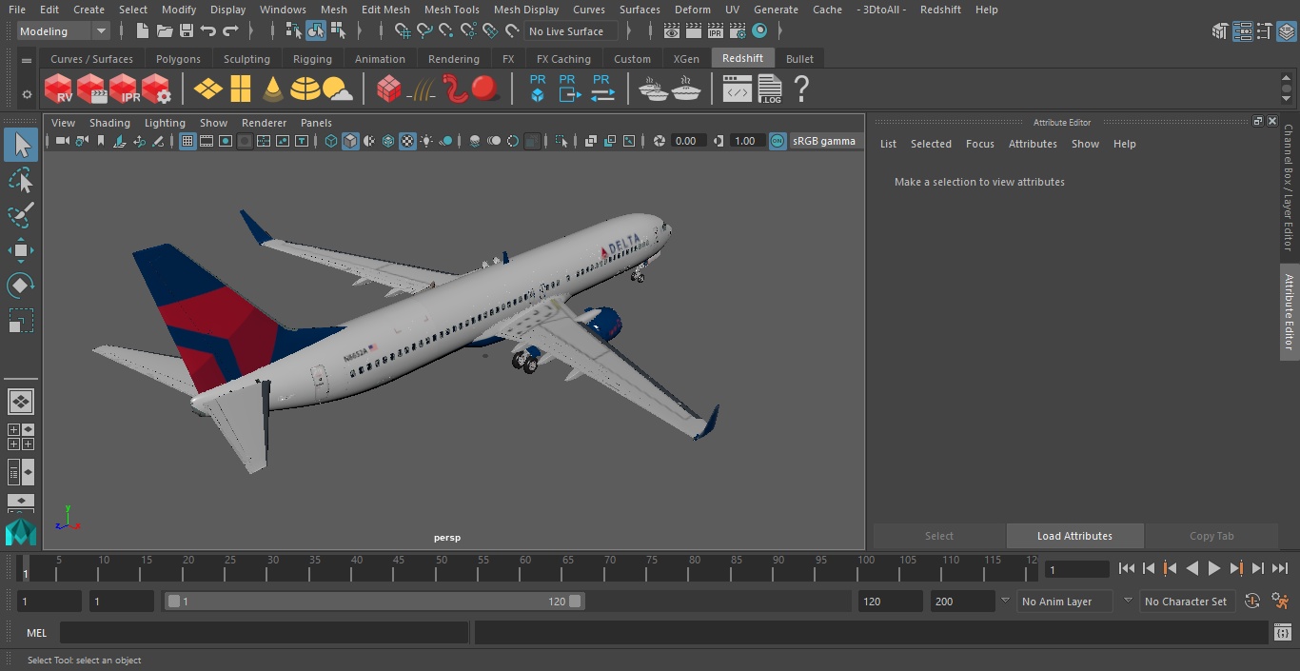Toggle film gate in viewport toolbar
1300x671 pixels.
coord(207,141)
